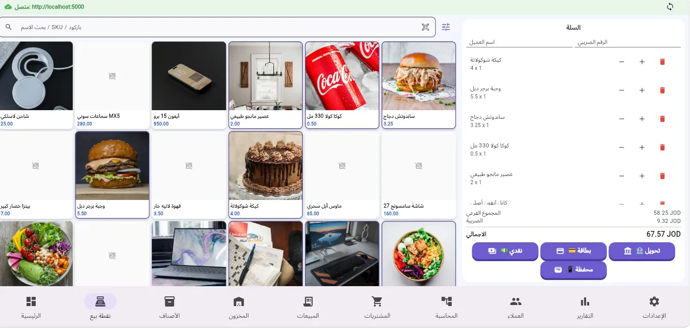Pay by cash نقدي button
Image resolution: width=690 pixels, height=329 pixels.
pyautogui.click(x=505, y=251)
